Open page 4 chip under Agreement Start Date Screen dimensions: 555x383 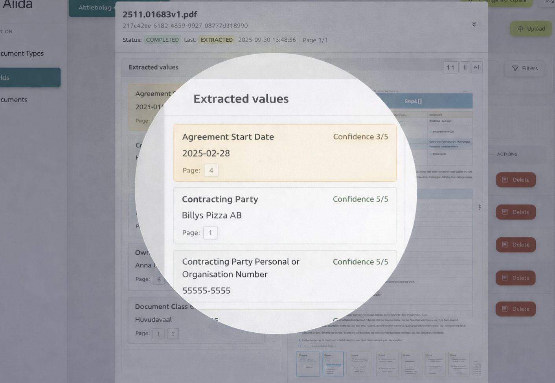click(x=211, y=170)
